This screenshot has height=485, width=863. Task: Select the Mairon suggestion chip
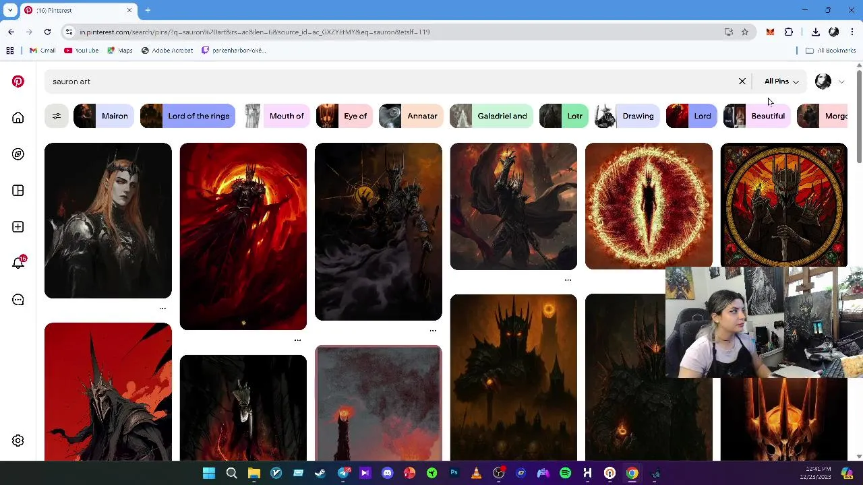(x=103, y=116)
